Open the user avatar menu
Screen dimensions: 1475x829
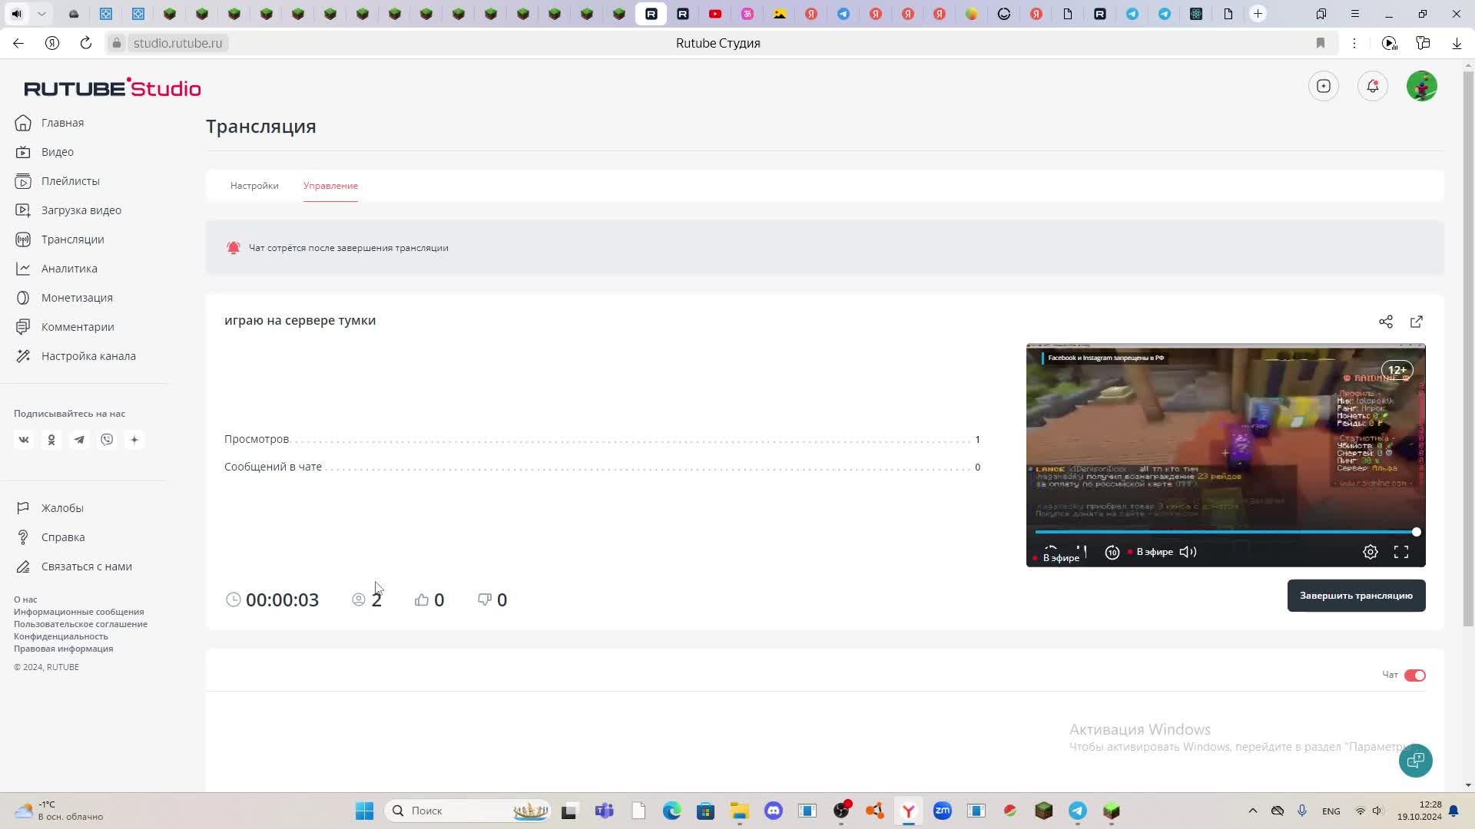1421,86
